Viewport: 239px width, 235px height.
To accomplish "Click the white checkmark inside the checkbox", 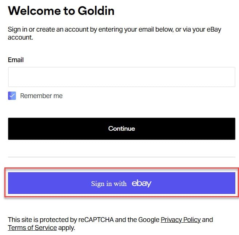I will [12, 96].
